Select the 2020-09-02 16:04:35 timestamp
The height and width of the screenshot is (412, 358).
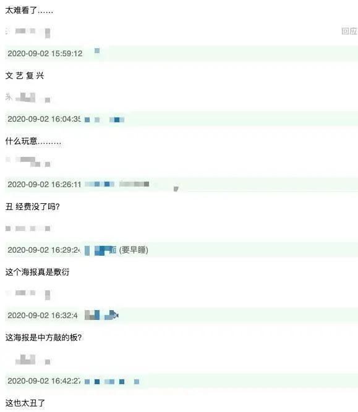[x=44, y=119]
